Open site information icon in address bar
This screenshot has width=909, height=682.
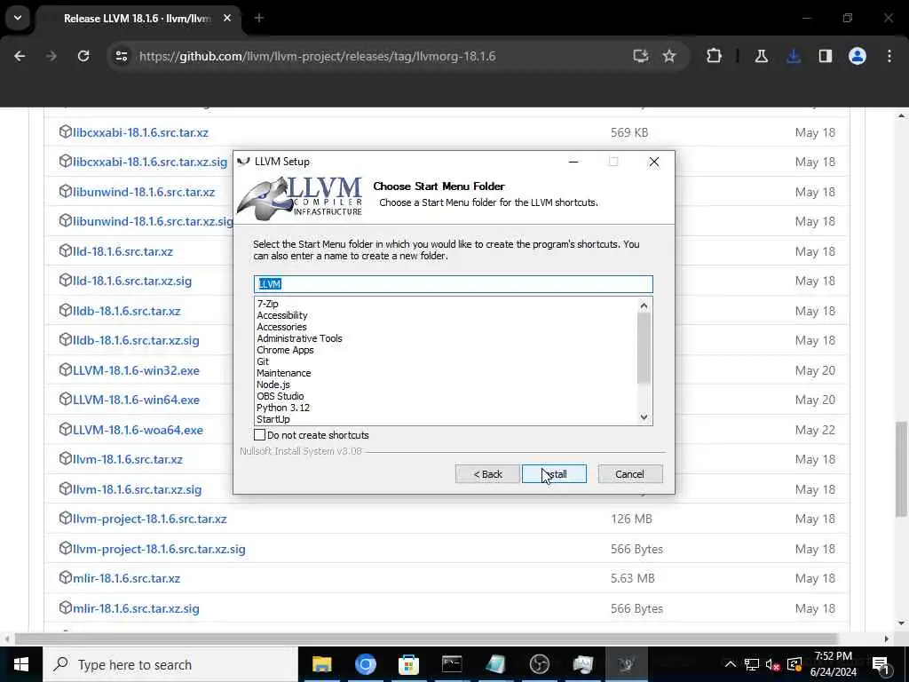coord(122,56)
